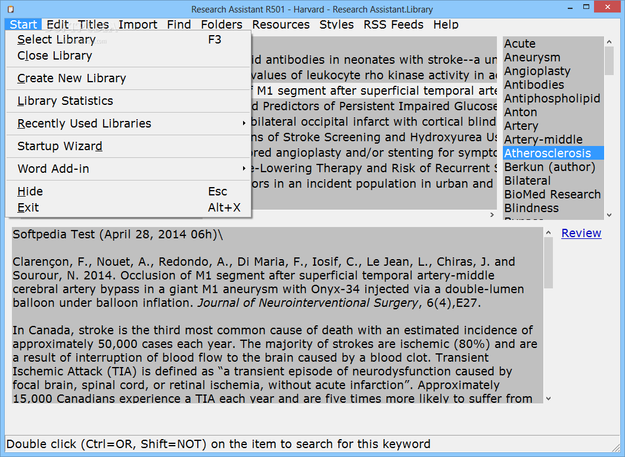Image resolution: width=625 pixels, height=457 pixels.
Task: Open the Edit menu
Action: tap(57, 24)
